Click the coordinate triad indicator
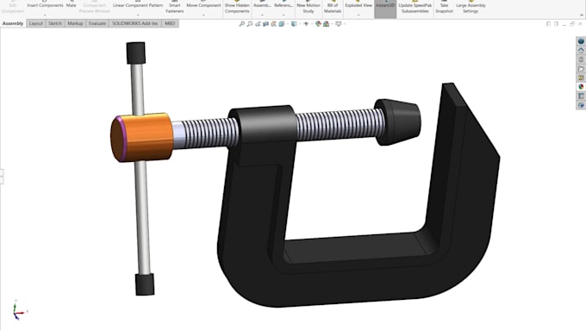 pos(19,310)
